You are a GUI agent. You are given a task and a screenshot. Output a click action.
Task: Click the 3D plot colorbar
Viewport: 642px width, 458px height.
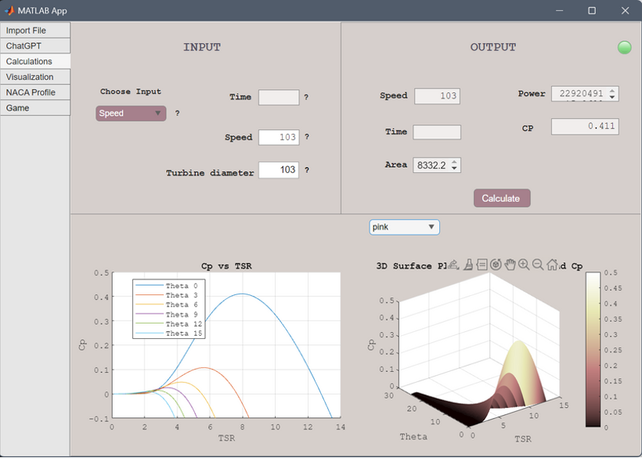tap(593, 350)
